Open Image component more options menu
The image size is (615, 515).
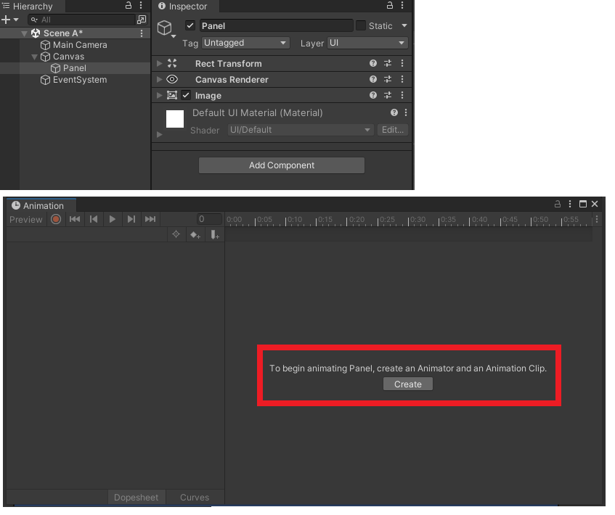tap(402, 95)
